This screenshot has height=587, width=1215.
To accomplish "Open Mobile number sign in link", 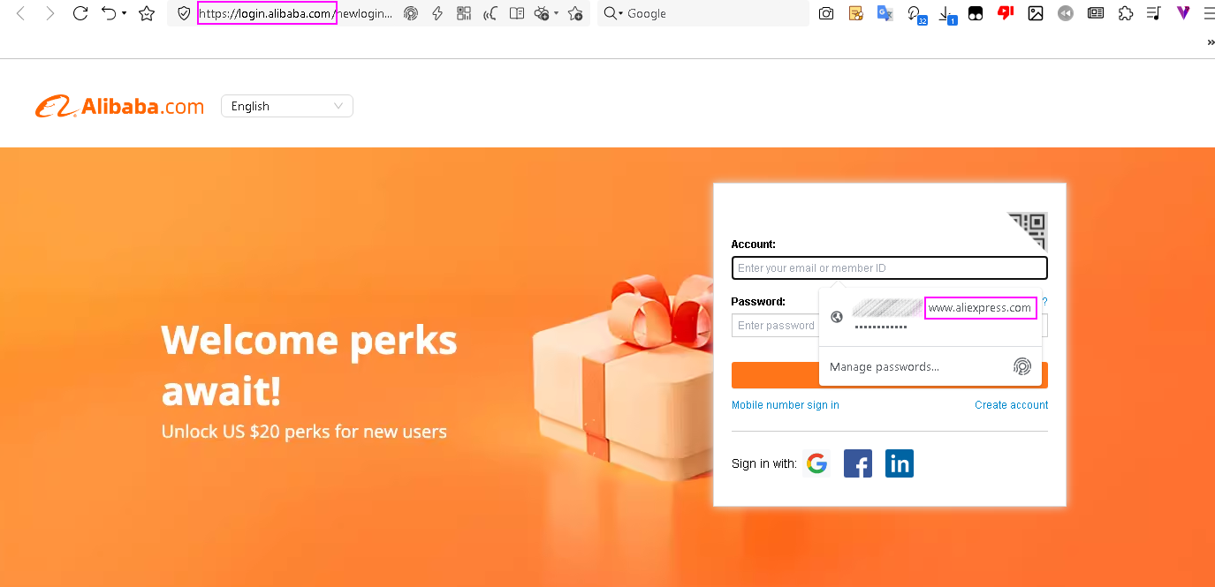I will [786, 405].
